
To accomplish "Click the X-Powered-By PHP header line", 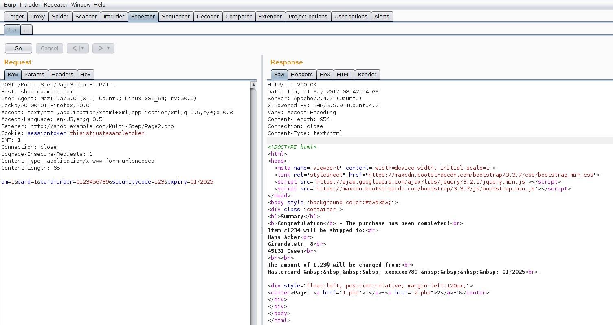I will pyautogui.click(x=324, y=106).
